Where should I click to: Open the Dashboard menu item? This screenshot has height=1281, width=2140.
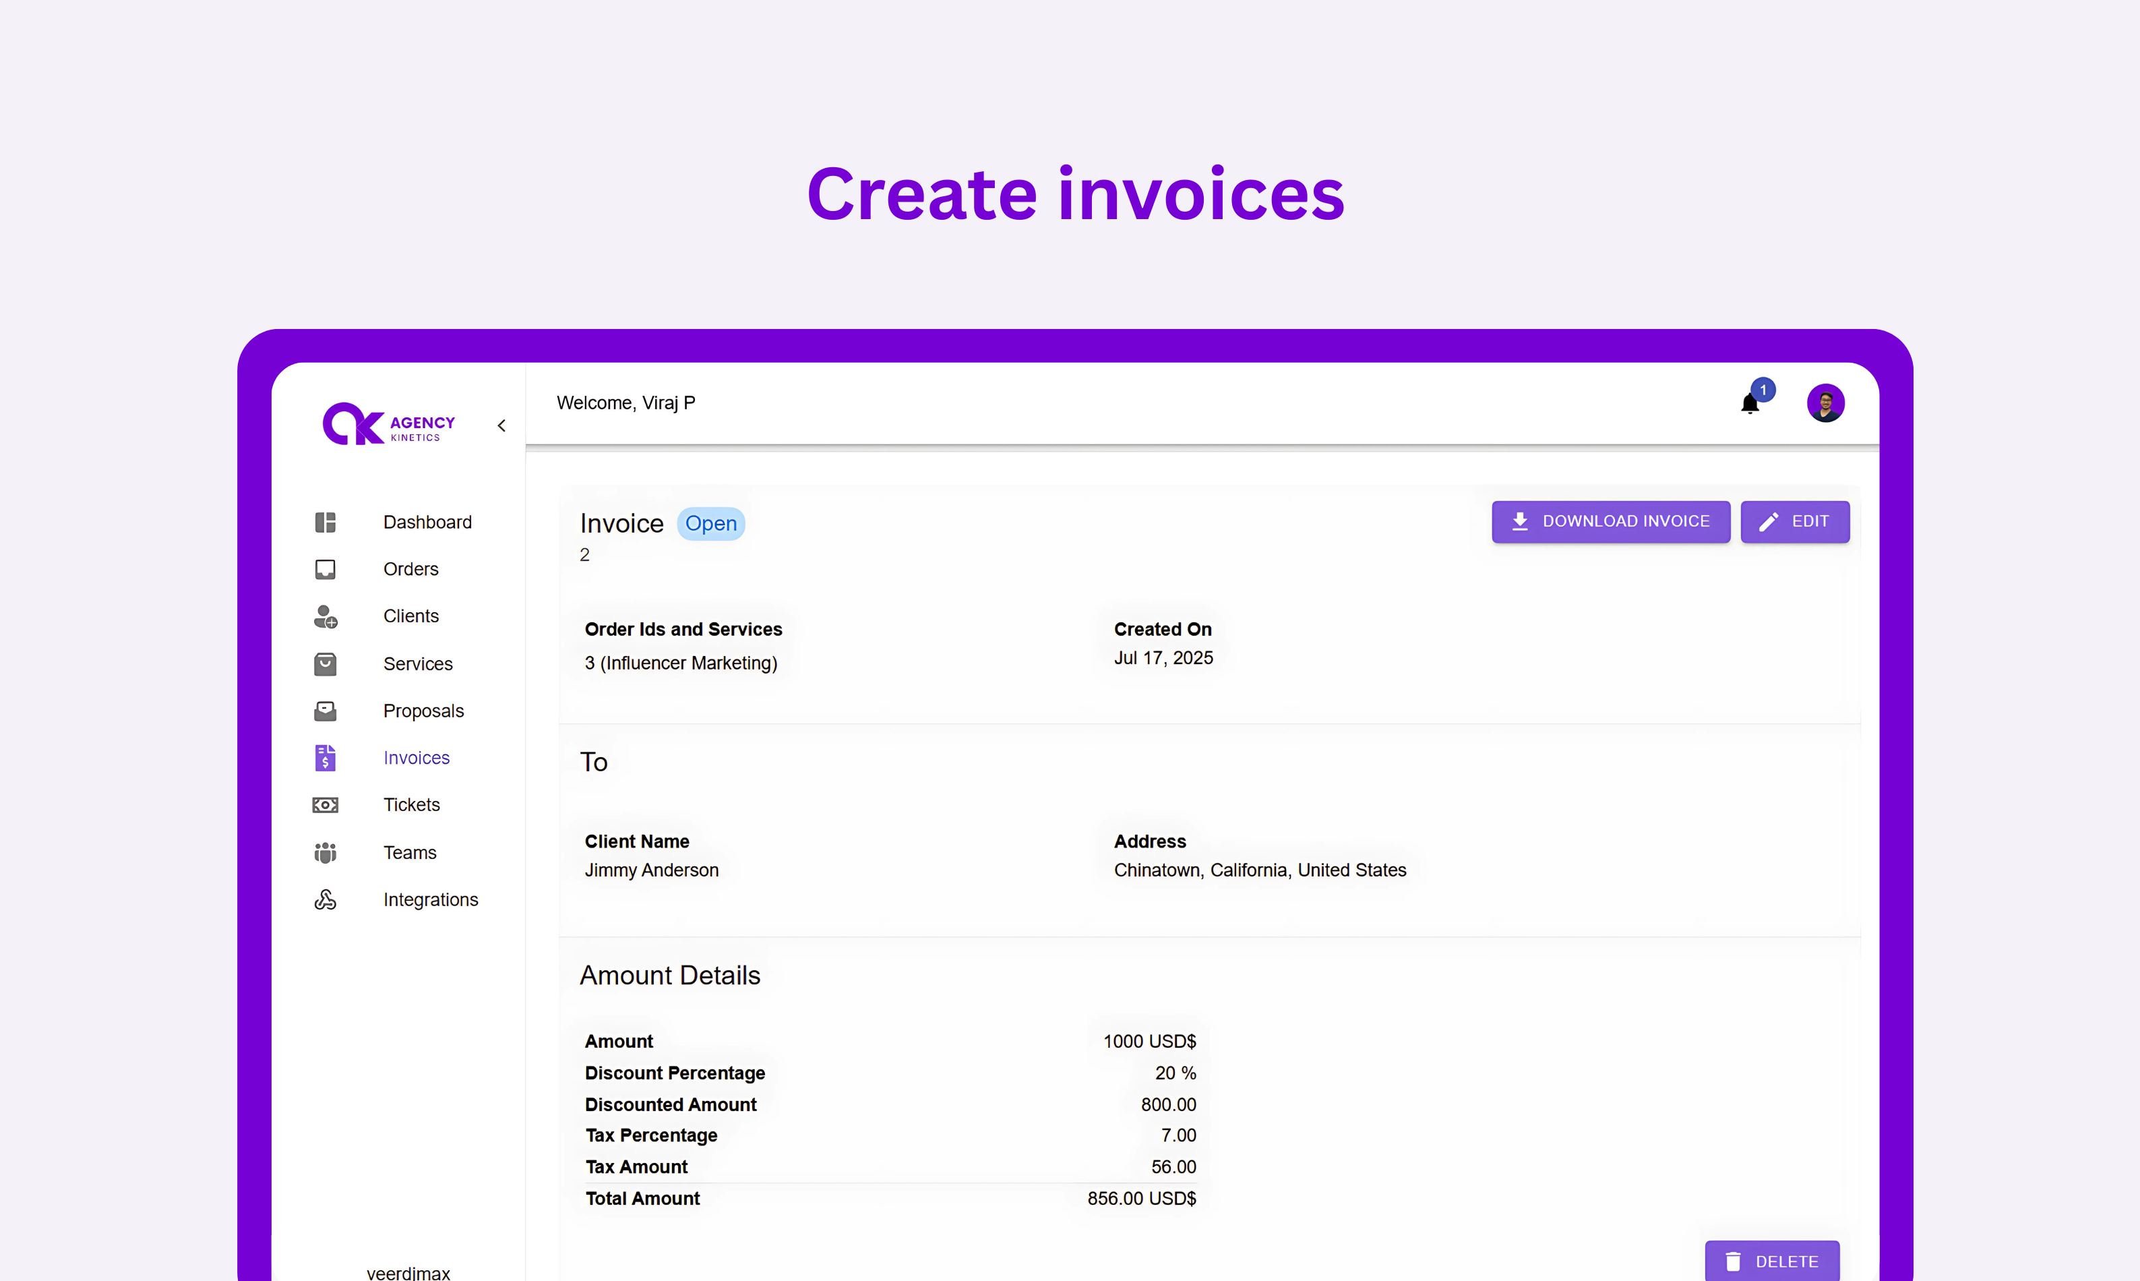click(x=427, y=523)
